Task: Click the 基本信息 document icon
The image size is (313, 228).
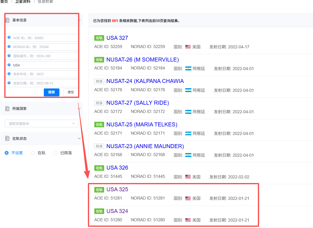Action: tap(7, 20)
